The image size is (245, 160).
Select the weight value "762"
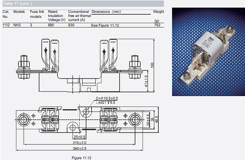pyautogui.click(x=157, y=25)
